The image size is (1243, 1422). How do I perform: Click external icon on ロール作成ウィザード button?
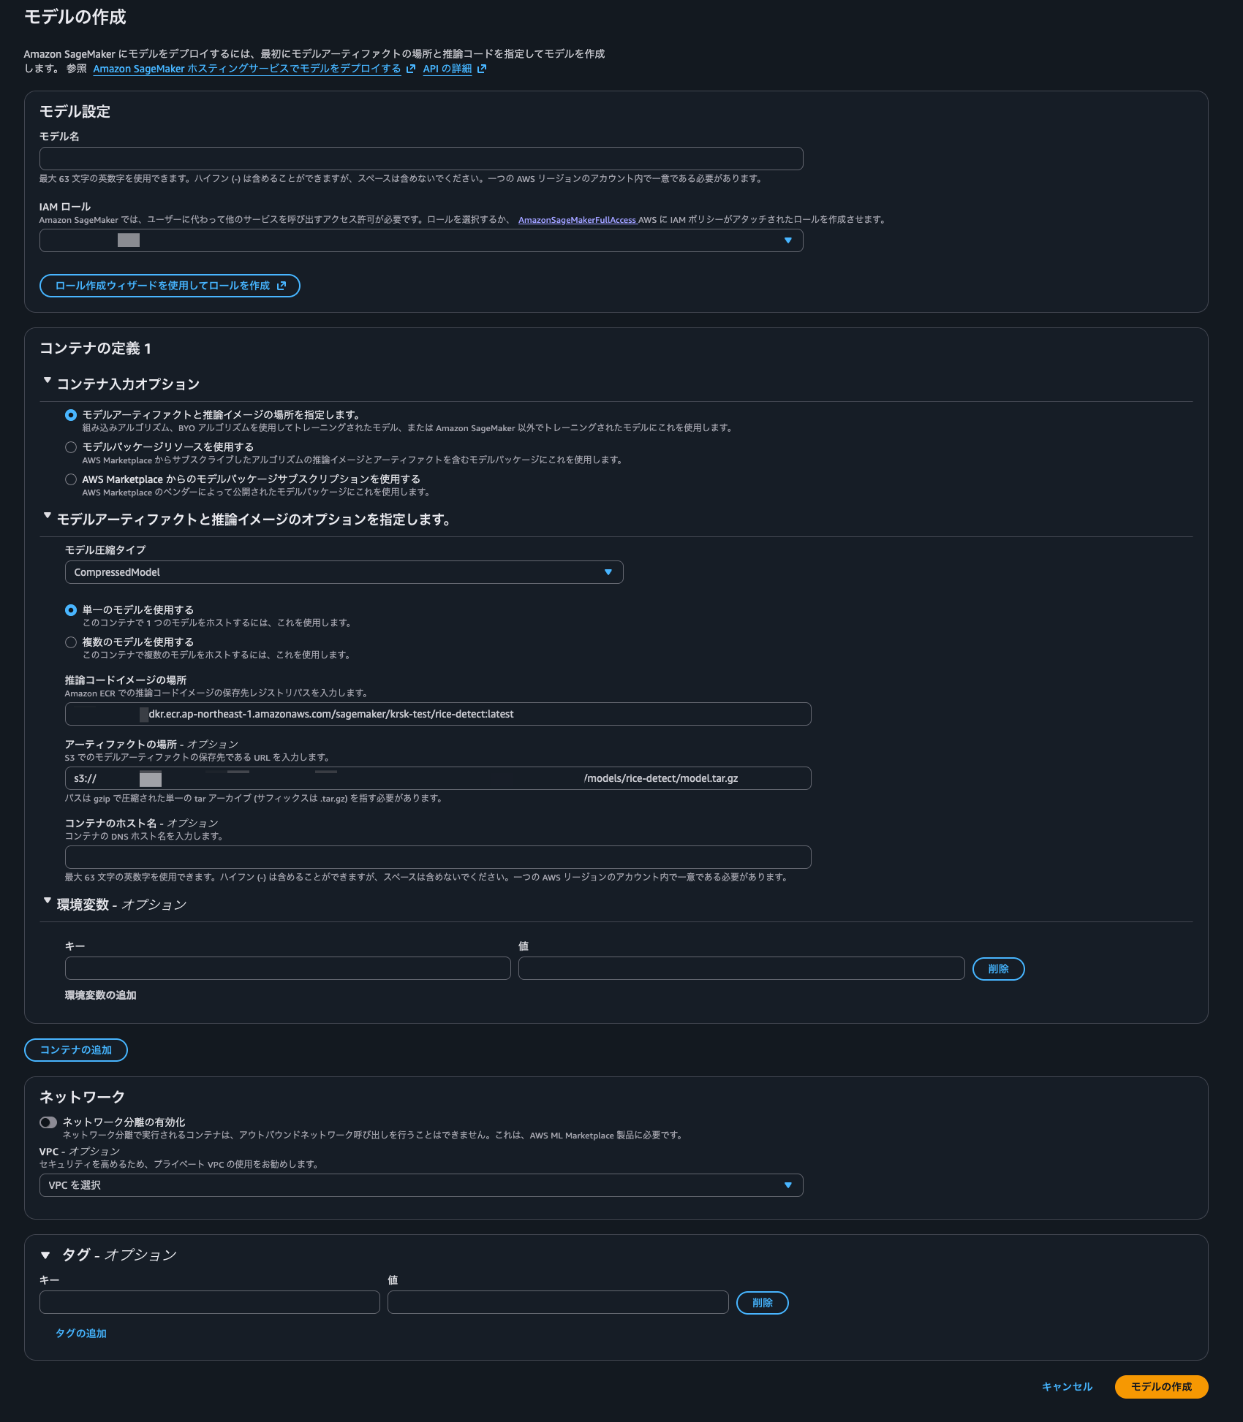[x=282, y=286]
